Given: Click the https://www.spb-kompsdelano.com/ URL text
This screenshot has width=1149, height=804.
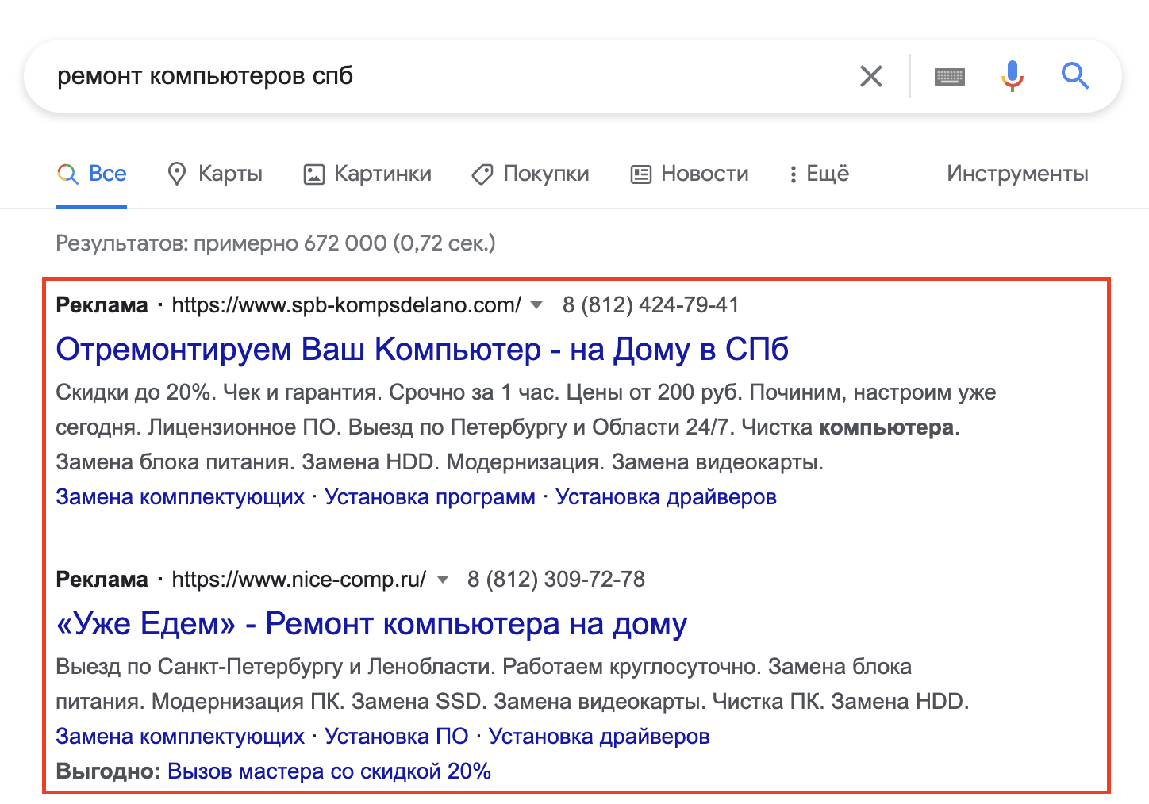Looking at the screenshot, I should [347, 305].
